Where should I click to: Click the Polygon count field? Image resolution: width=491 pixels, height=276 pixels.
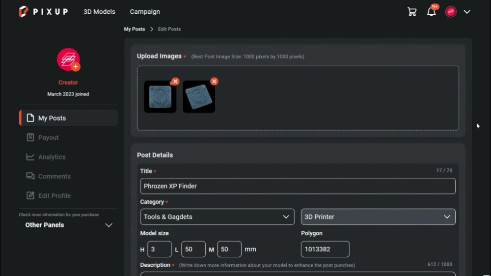pos(326,249)
